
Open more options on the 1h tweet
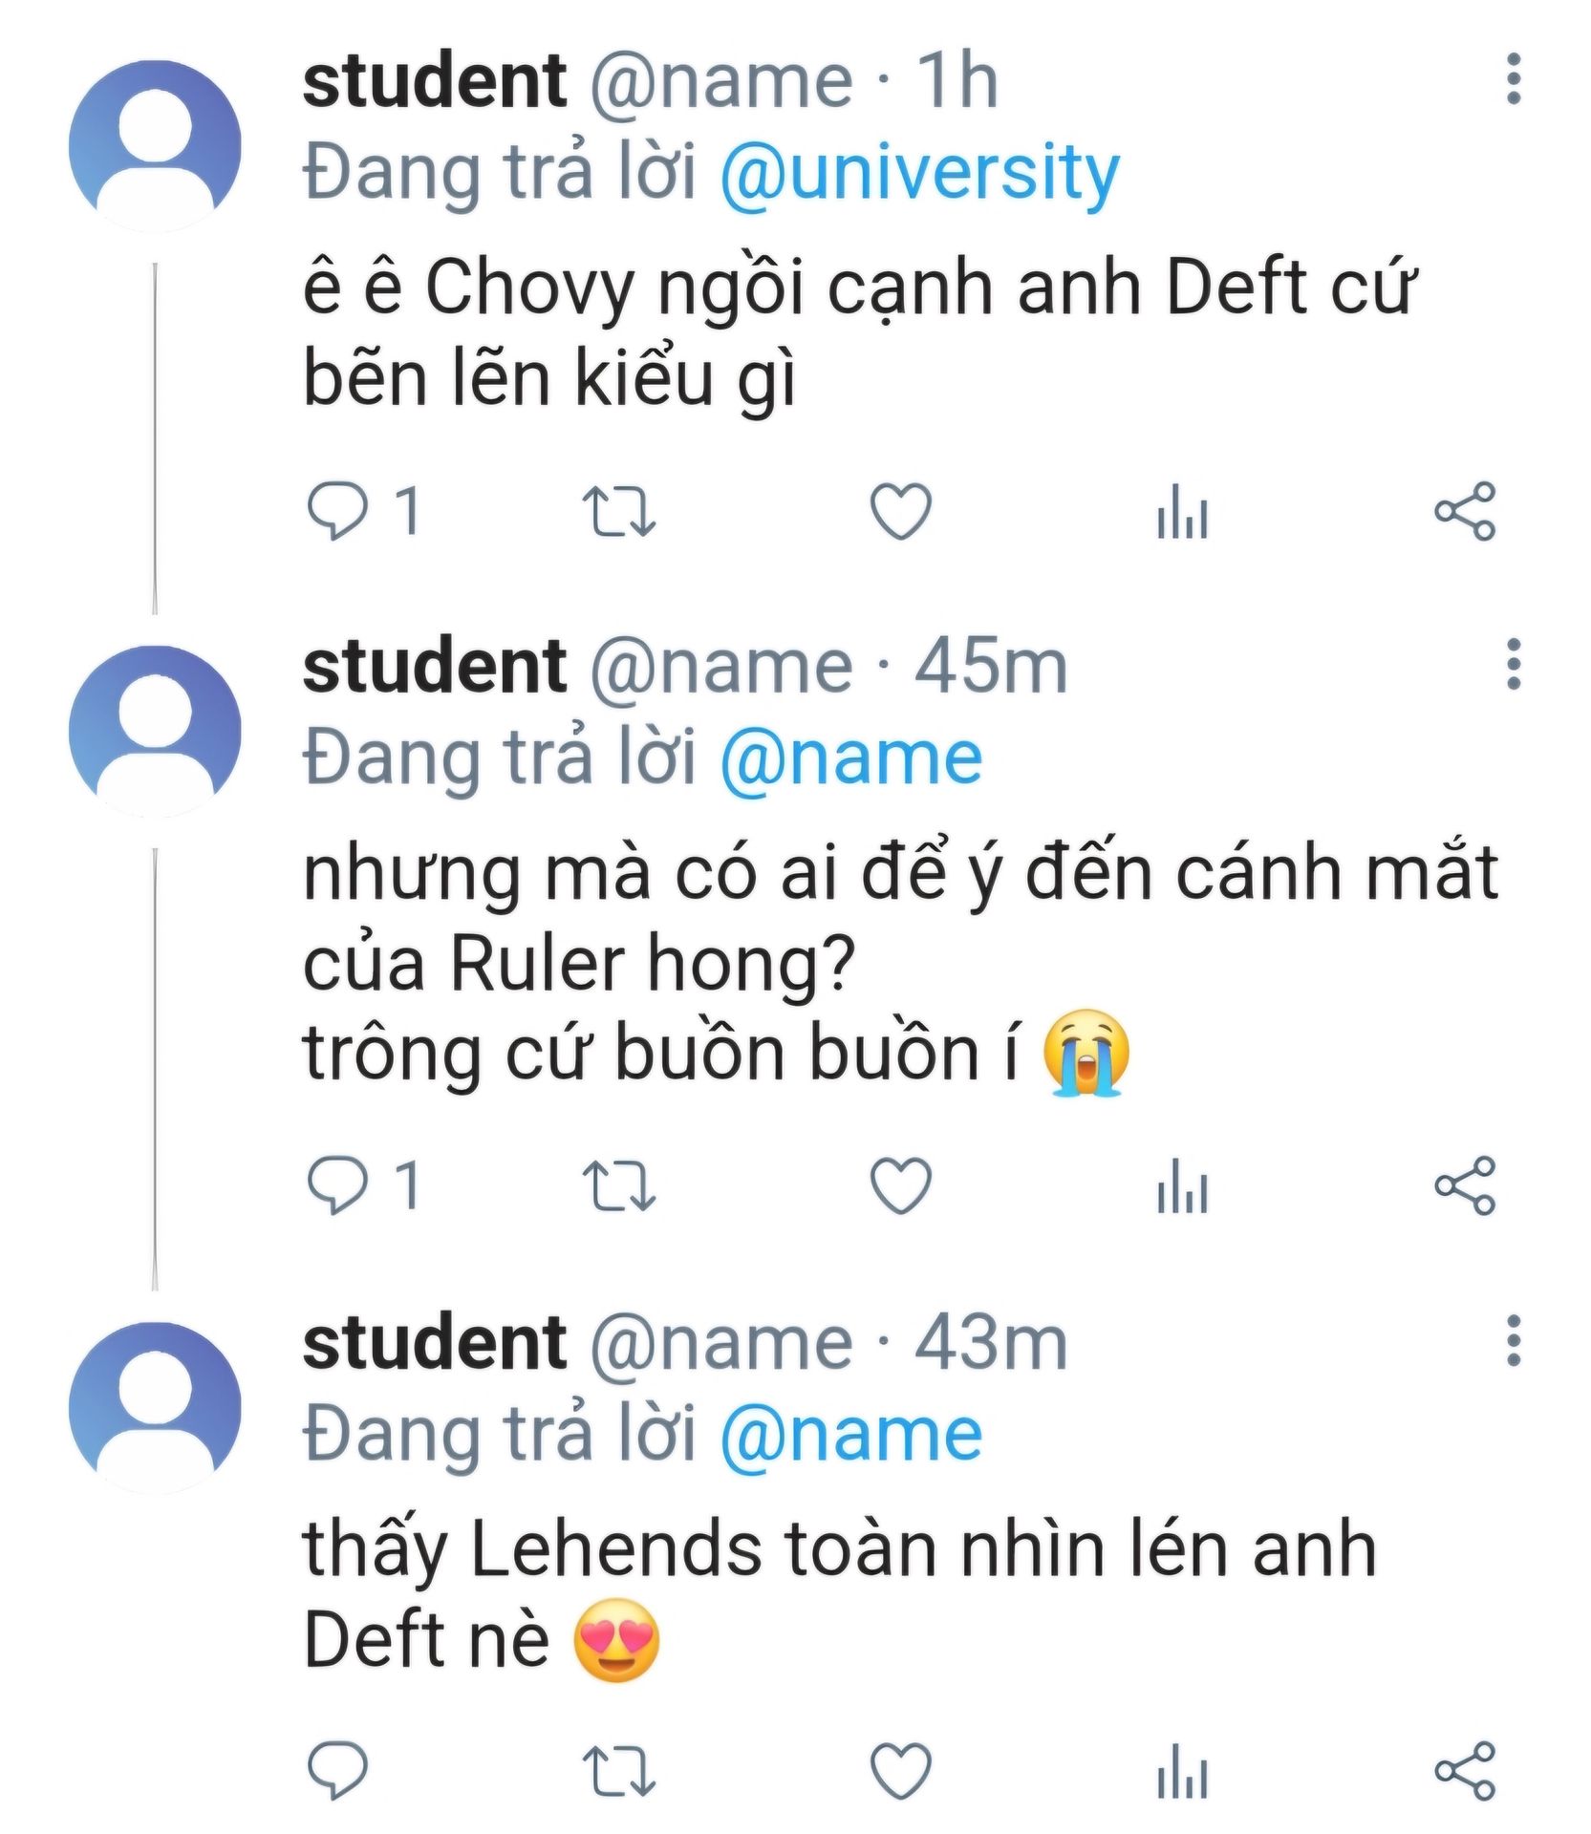click(1513, 79)
